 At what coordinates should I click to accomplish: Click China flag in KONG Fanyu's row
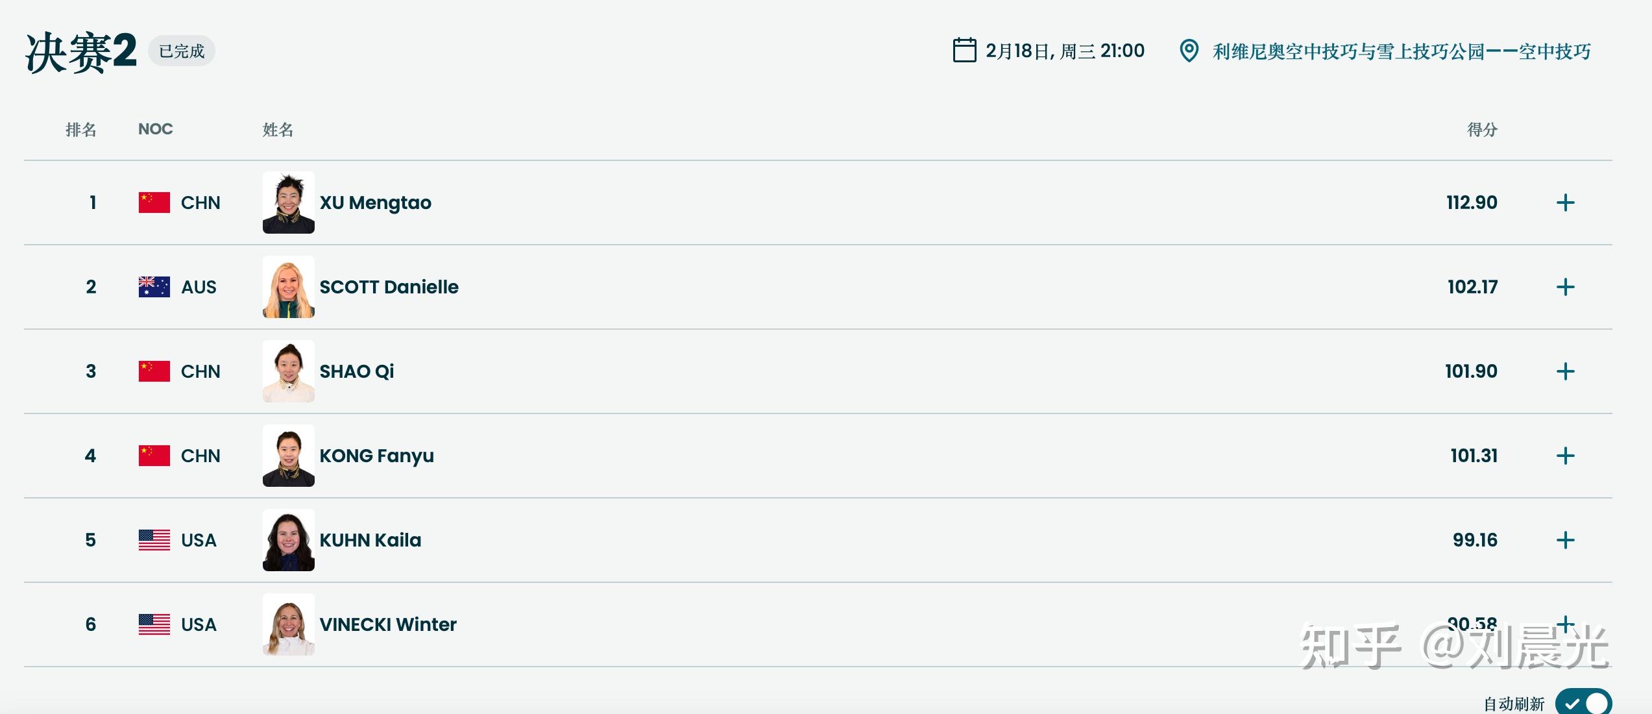[154, 456]
